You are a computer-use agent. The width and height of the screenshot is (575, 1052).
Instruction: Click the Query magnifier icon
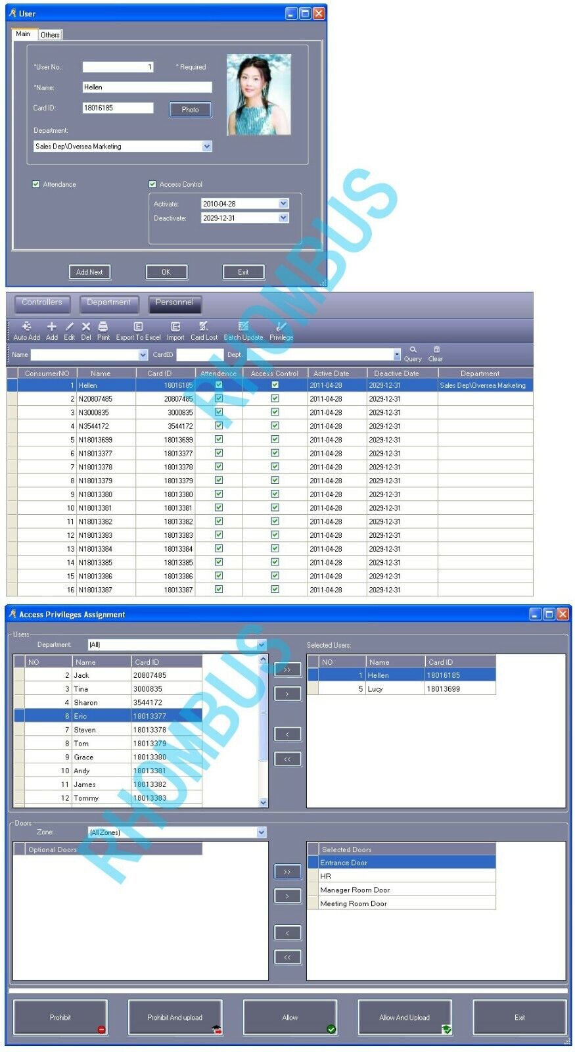(413, 350)
